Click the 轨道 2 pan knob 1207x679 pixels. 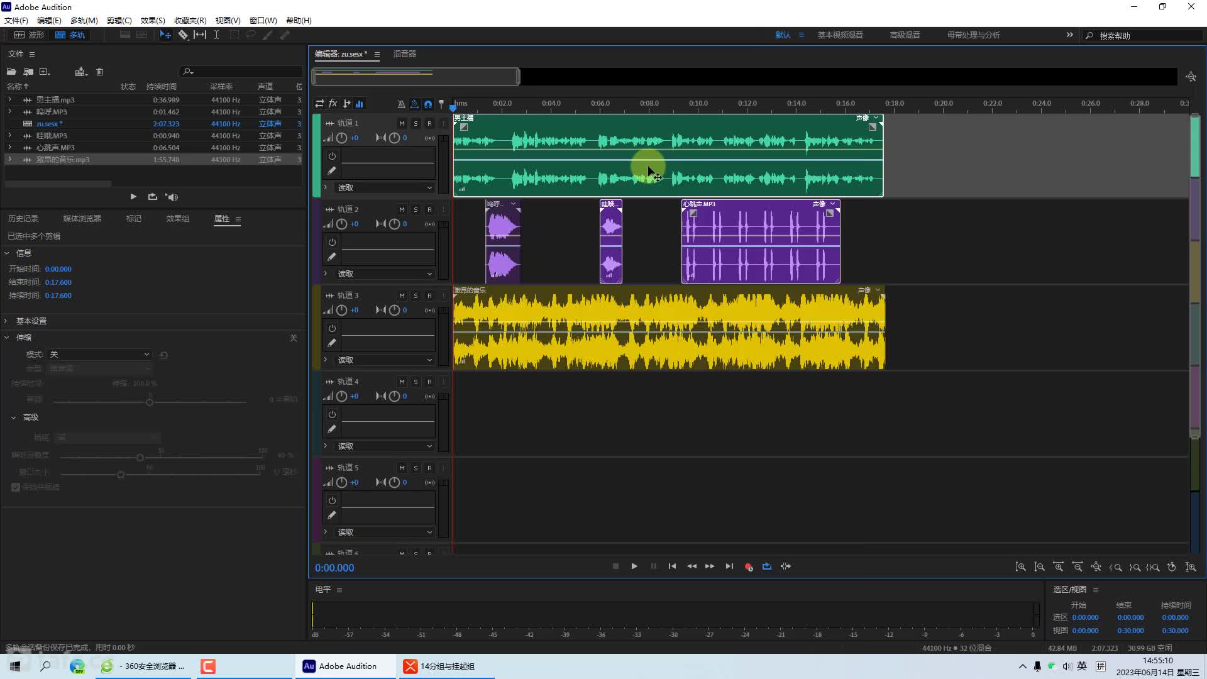click(394, 224)
